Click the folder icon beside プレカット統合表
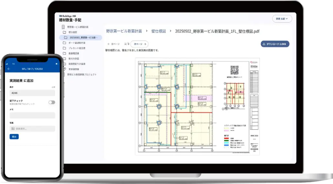 (64, 48)
